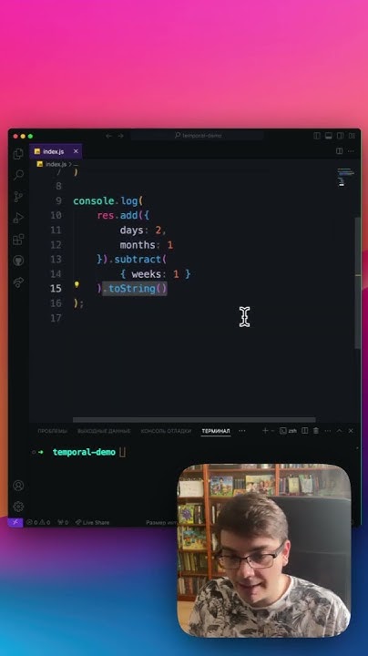Open the Live Share view in the activity bar

tap(18, 282)
